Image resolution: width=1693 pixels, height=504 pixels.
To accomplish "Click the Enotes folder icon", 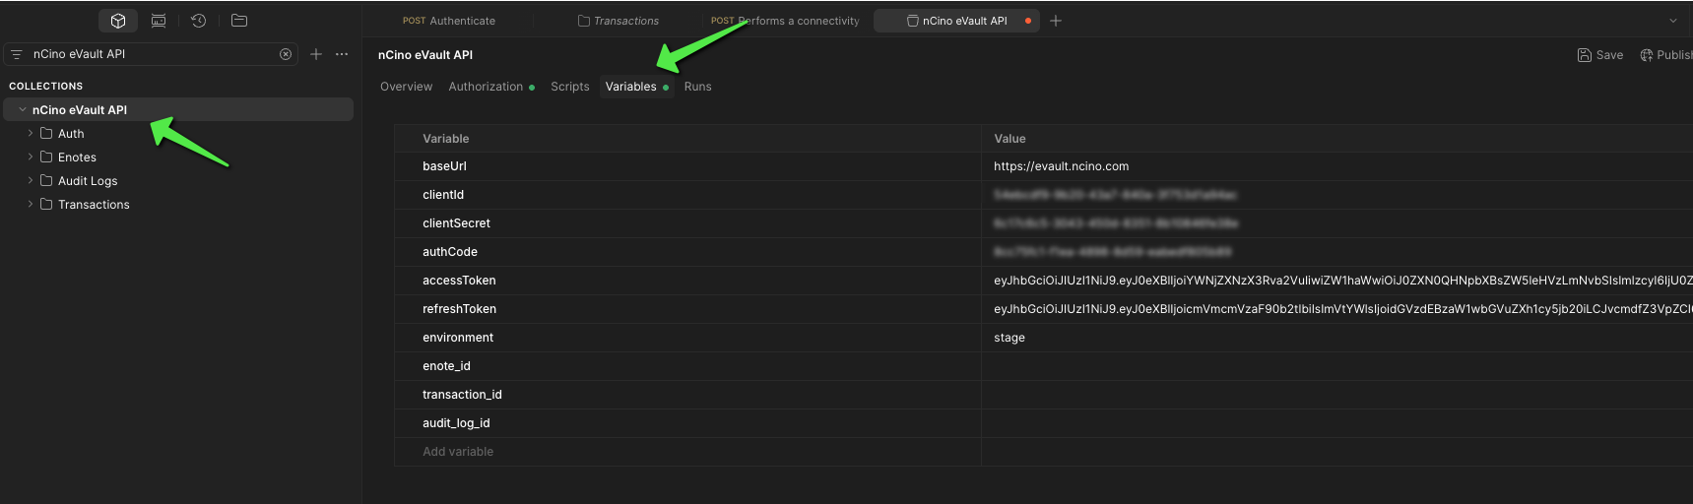I will (x=46, y=157).
